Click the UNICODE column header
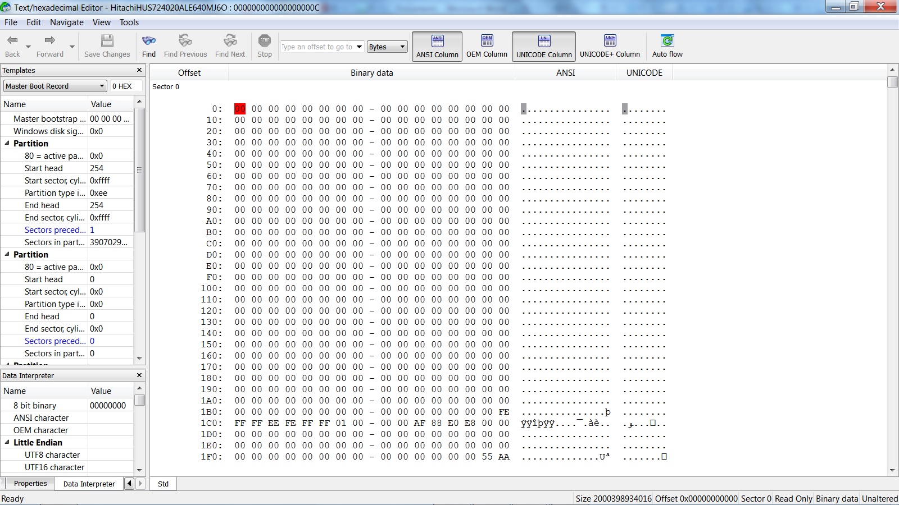This screenshot has height=505, width=899. 644,72
